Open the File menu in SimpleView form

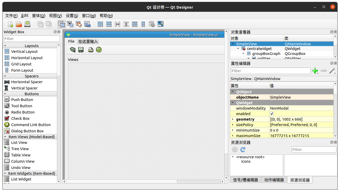(71, 41)
